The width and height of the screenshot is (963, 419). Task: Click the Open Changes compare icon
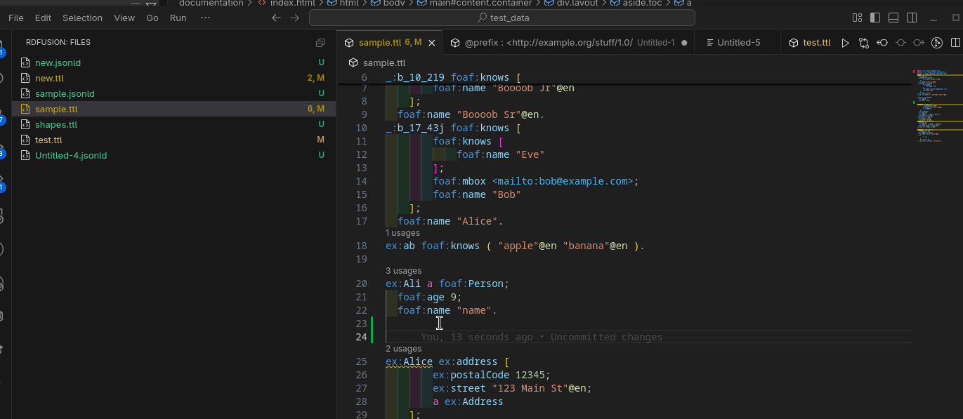[863, 43]
